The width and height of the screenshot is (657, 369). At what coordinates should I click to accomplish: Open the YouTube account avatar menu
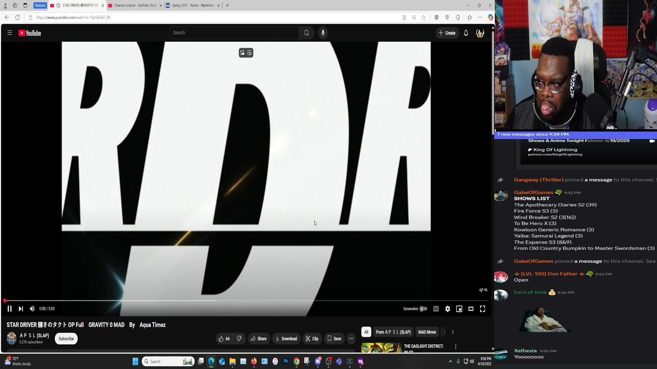point(480,33)
